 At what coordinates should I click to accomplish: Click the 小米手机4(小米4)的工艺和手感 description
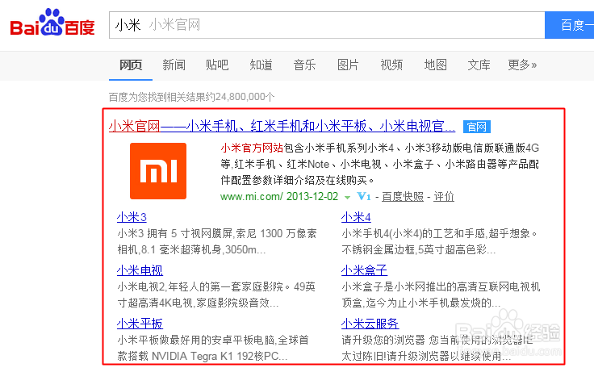(x=439, y=241)
